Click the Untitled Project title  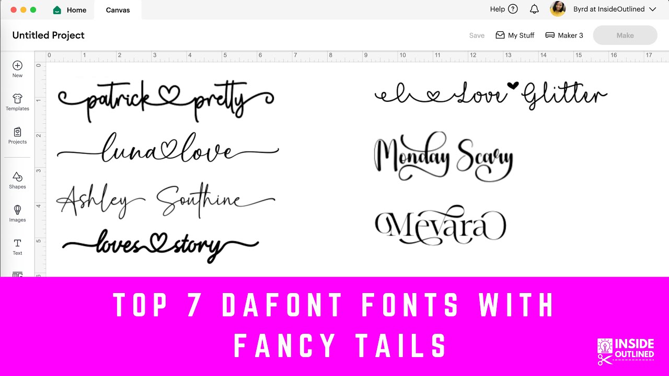[x=49, y=35]
